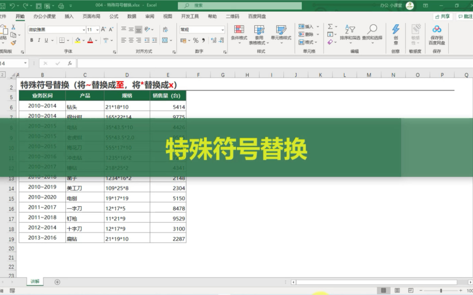Click the phonetic guide 文 icon

[106, 40]
